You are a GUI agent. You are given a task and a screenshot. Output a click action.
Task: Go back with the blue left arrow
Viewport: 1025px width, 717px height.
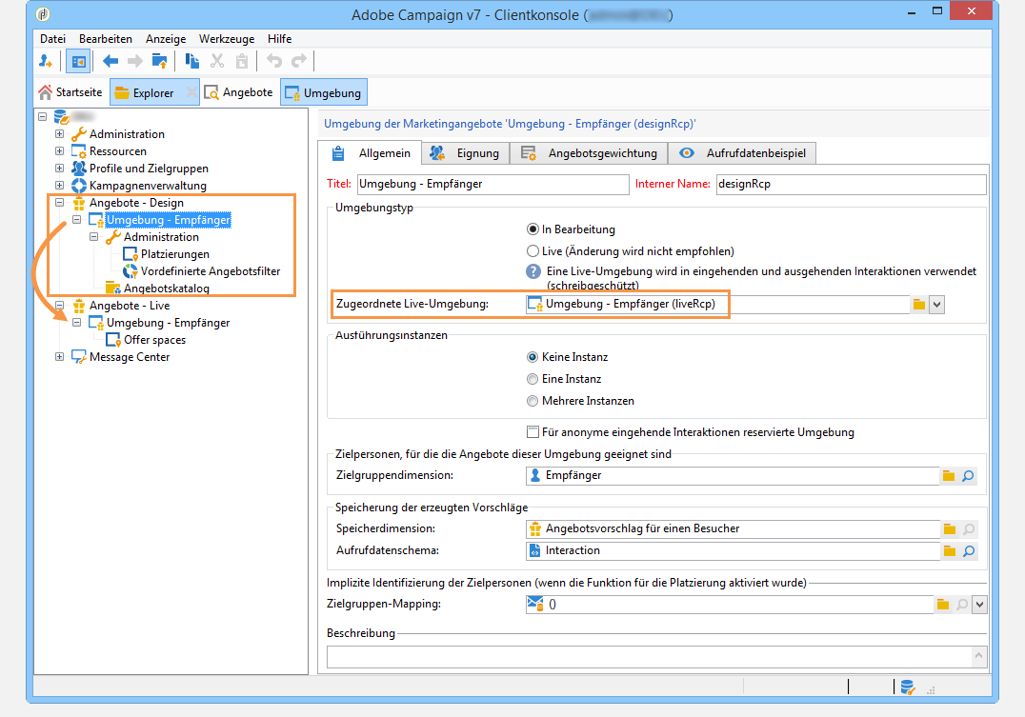111,62
